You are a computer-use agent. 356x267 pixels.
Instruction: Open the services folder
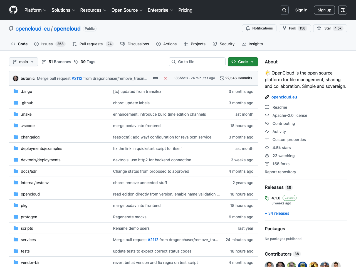tap(28, 239)
